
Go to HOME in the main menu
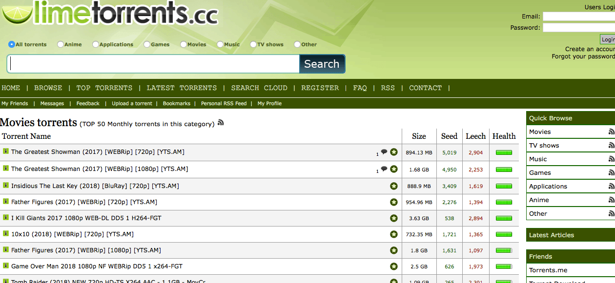pyautogui.click(x=11, y=88)
